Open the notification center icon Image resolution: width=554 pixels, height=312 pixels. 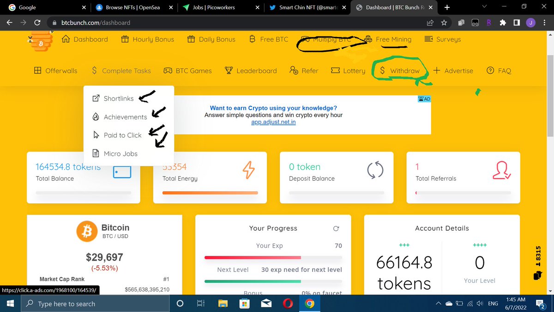(x=539, y=304)
